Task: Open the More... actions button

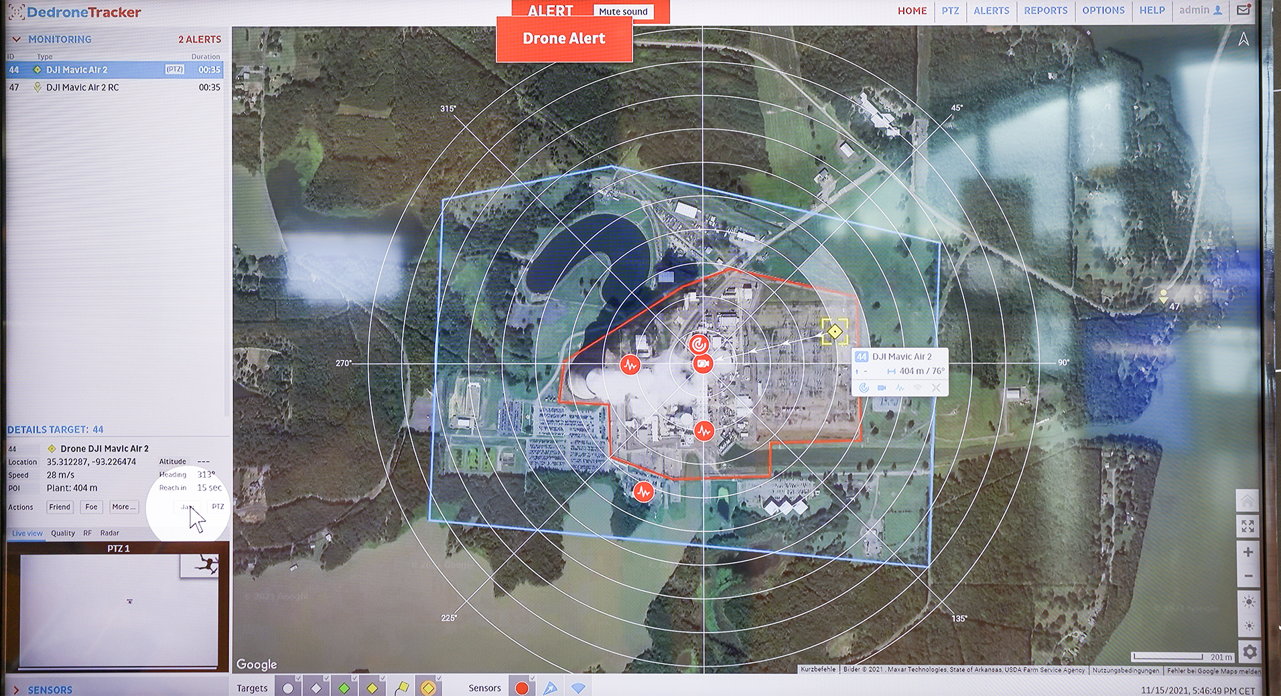Action: click(x=123, y=507)
